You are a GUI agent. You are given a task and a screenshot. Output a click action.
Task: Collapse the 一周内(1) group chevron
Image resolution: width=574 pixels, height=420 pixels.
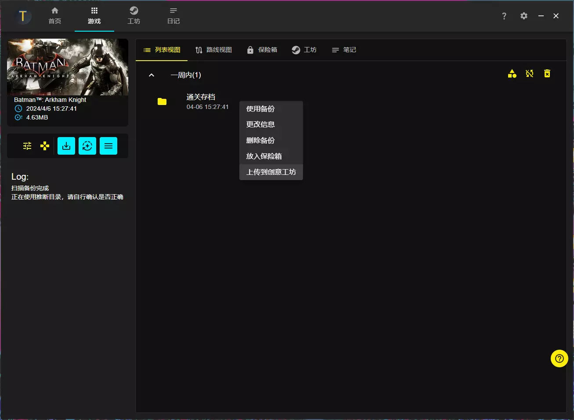click(x=152, y=75)
